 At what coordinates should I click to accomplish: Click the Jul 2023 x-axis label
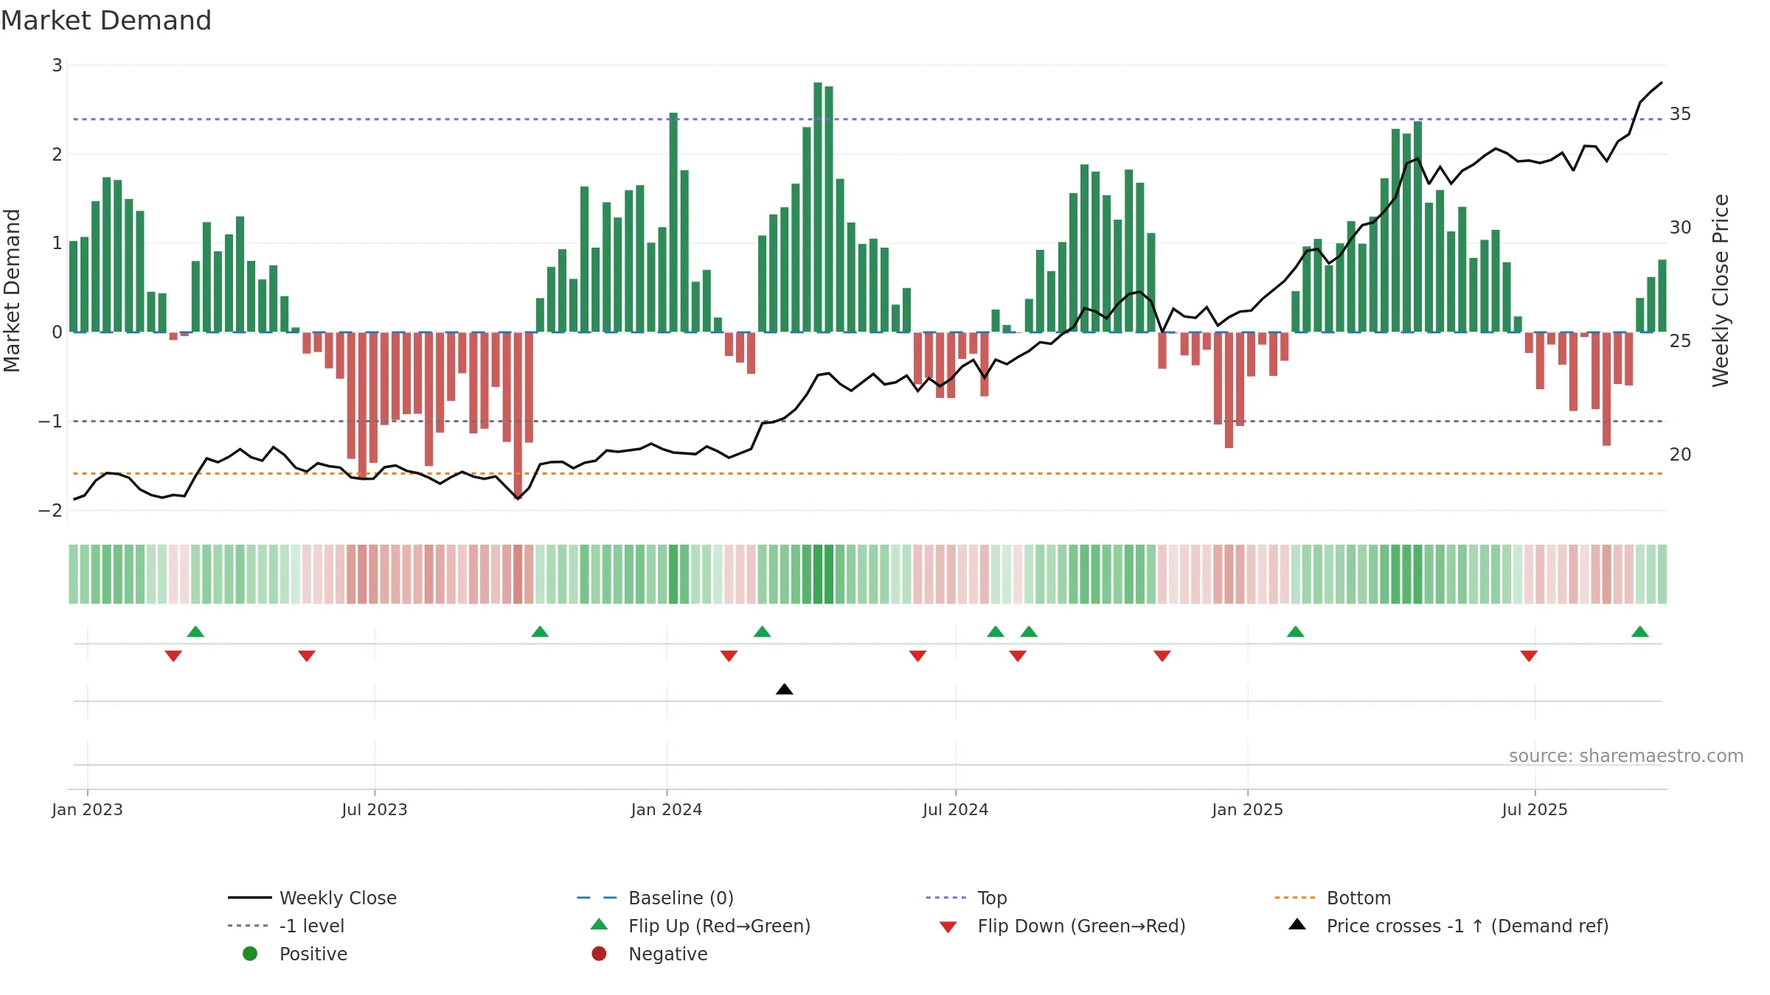(x=375, y=809)
